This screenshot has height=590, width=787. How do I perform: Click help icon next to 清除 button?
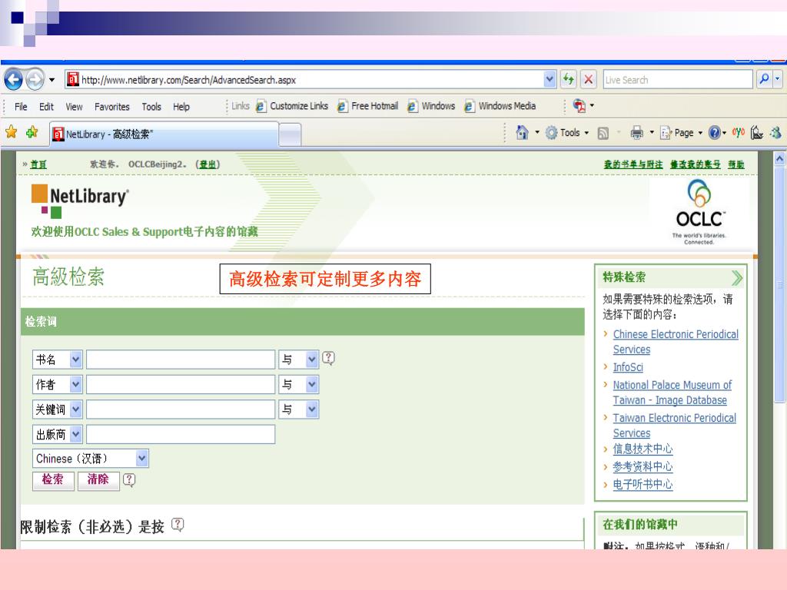pos(129,480)
